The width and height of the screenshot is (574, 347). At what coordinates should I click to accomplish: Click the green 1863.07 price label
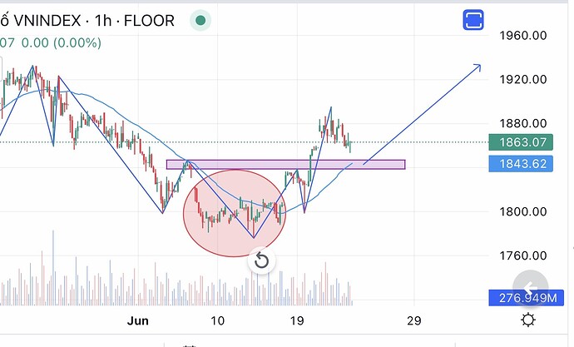coord(521,142)
